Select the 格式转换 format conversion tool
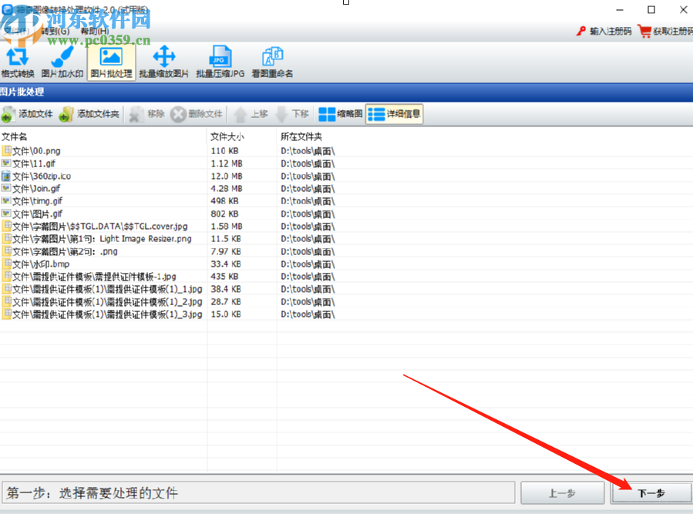Screen dimensions: 693x514 point(18,62)
